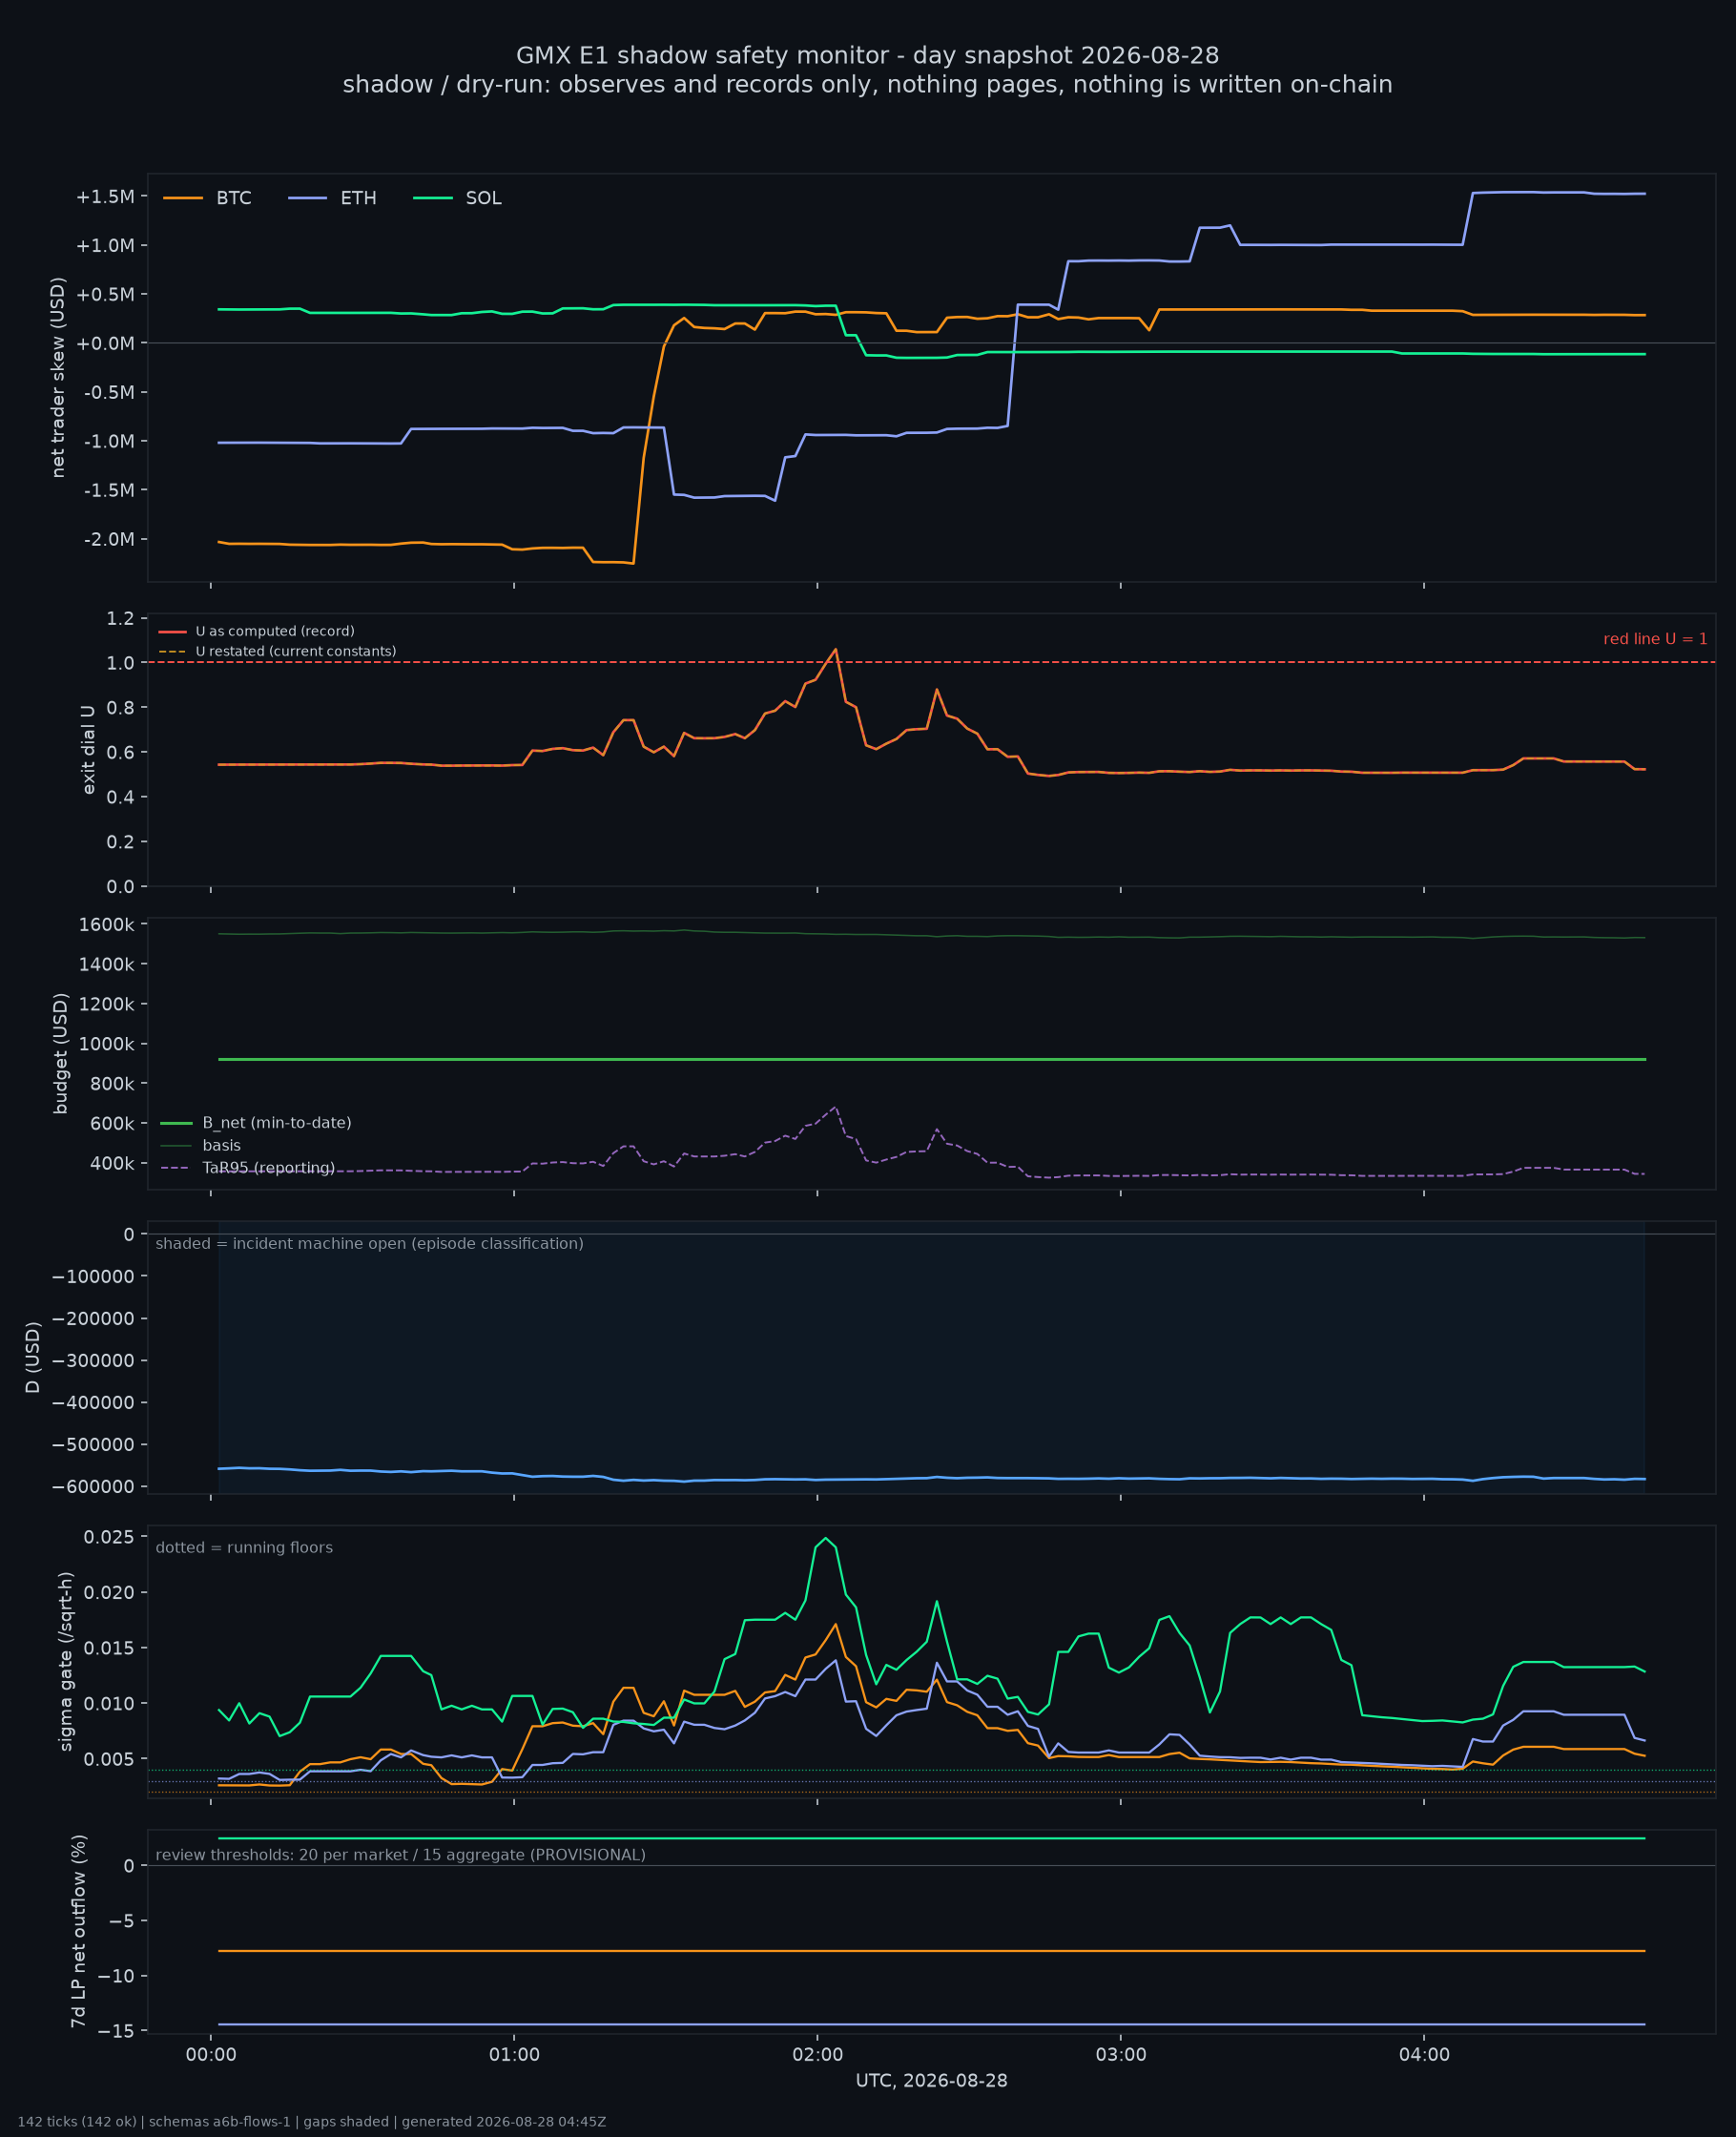
Task: Click the "dotted = running floors" note
Action: [x=244, y=1549]
